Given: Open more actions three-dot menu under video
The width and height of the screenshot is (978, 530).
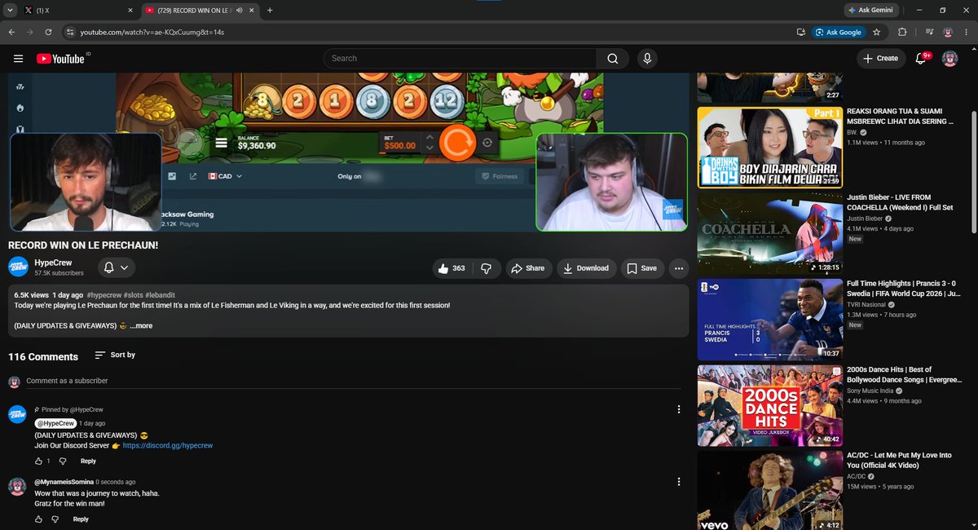Looking at the screenshot, I should click(679, 268).
